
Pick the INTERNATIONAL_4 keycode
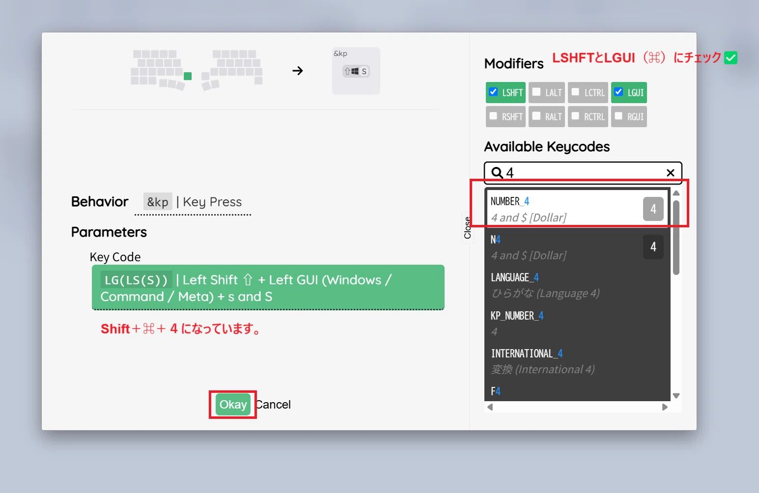(x=577, y=361)
